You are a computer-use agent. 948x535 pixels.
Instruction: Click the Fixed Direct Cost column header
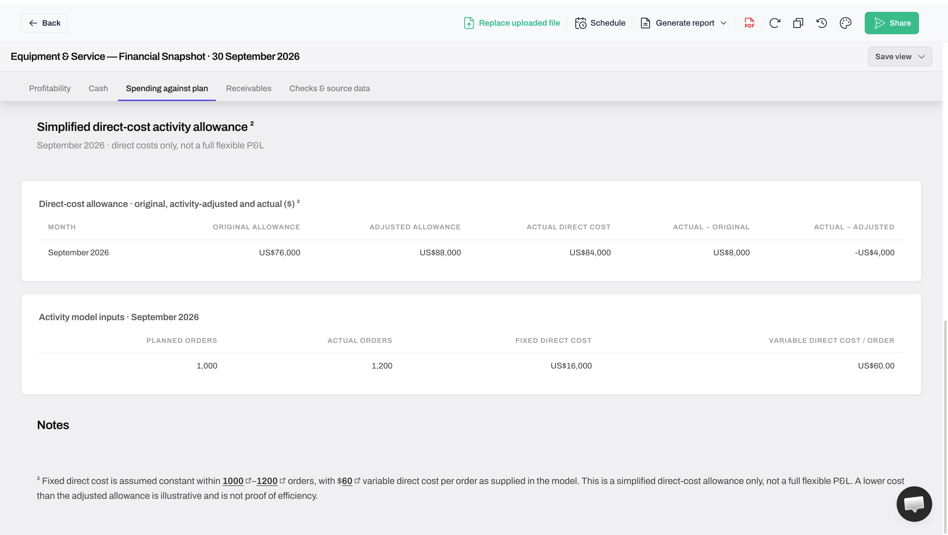(553, 340)
